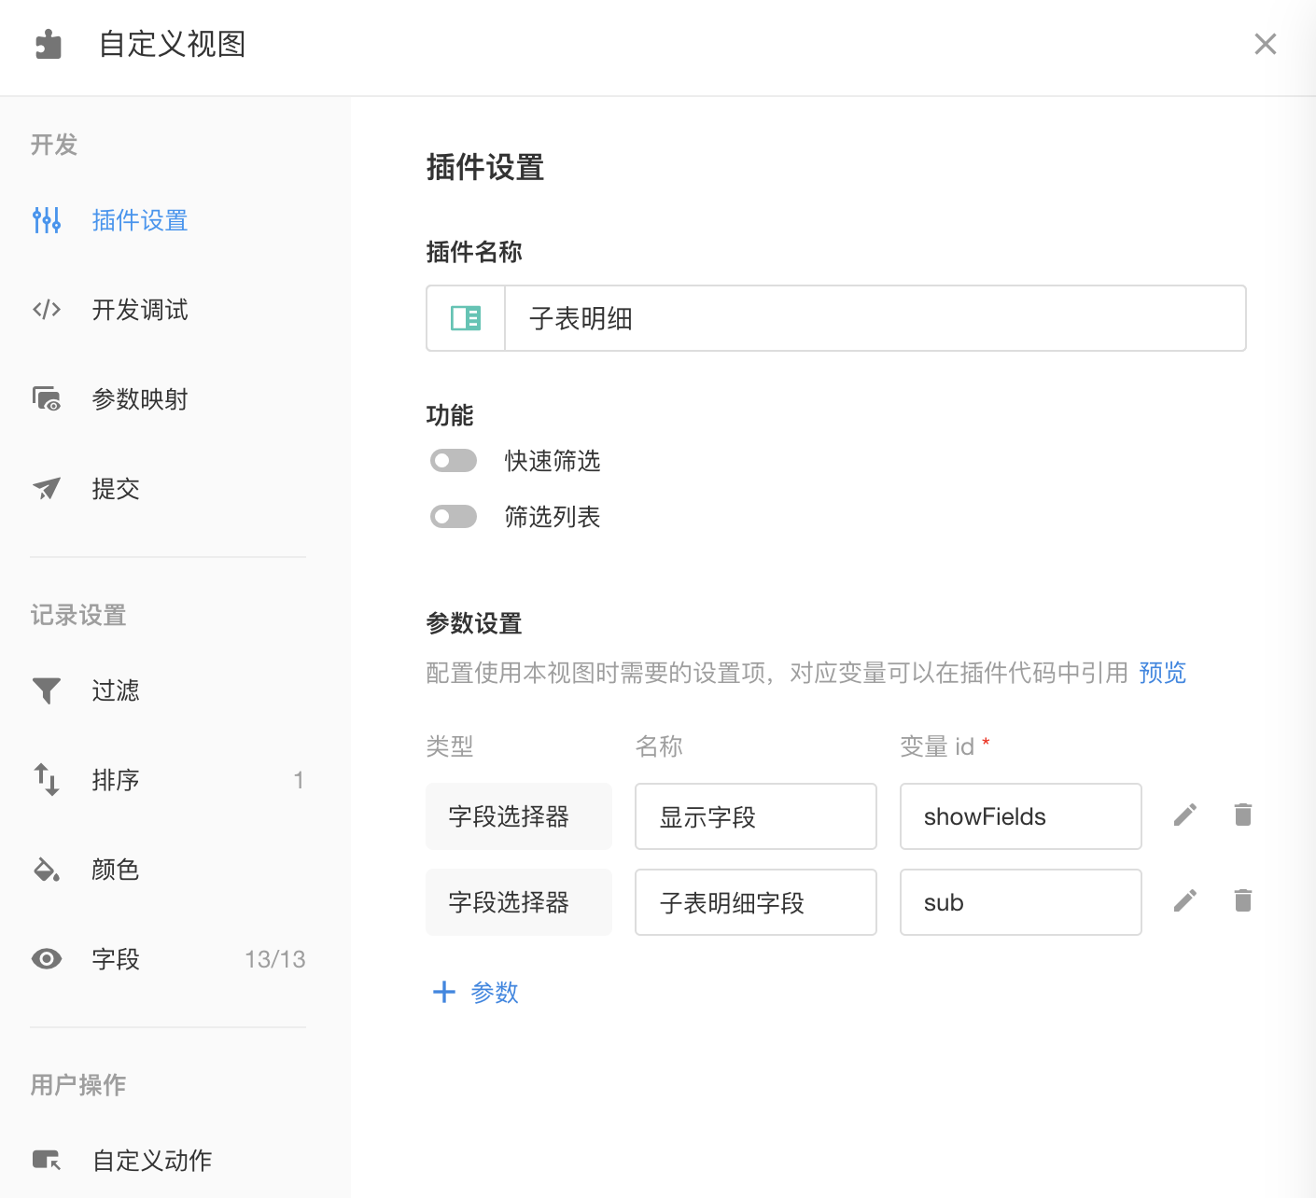
Task: Click the 参数设置 heading
Action: point(474,623)
